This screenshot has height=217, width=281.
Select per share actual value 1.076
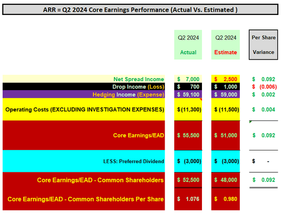coord(188,199)
